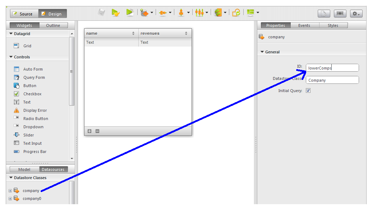Click the horizontal align icon
The height and width of the screenshot is (211, 377).
coord(163,13)
